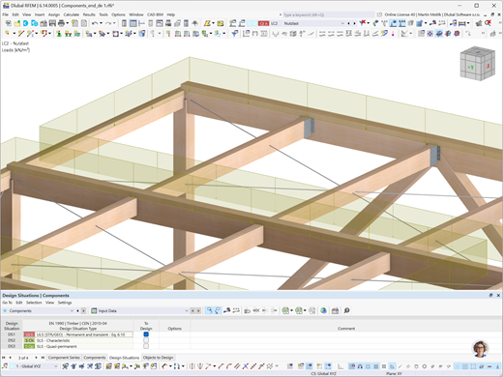Image resolution: width=503 pixels, height=377 pixels.
Task: Open Go To menu in table panel
Action: pos(7,303)
